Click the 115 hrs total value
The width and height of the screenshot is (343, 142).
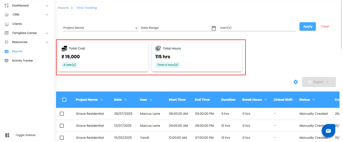163,57
